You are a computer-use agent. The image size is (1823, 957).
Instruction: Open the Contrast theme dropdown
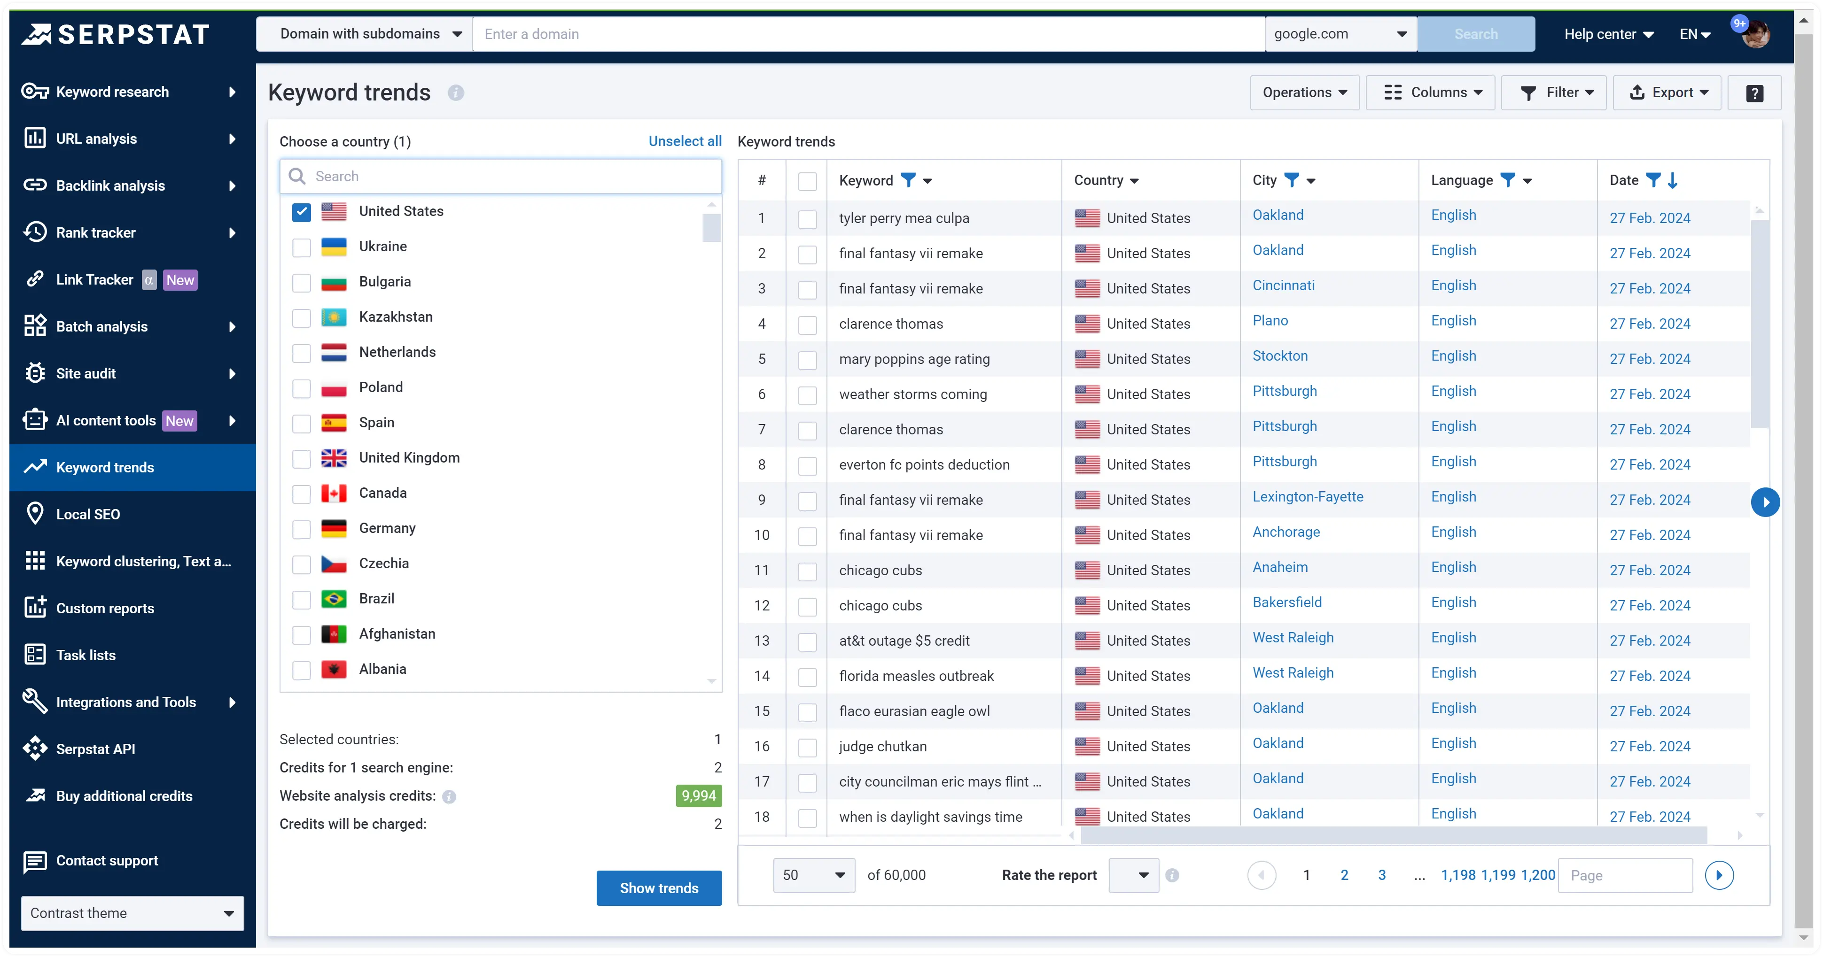[x=132, y=913]
